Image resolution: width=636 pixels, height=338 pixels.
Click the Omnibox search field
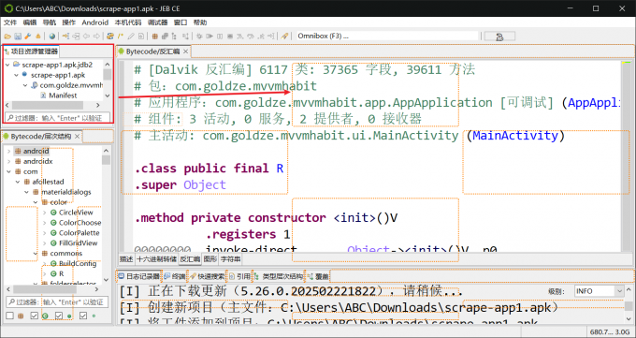(387, 37)
